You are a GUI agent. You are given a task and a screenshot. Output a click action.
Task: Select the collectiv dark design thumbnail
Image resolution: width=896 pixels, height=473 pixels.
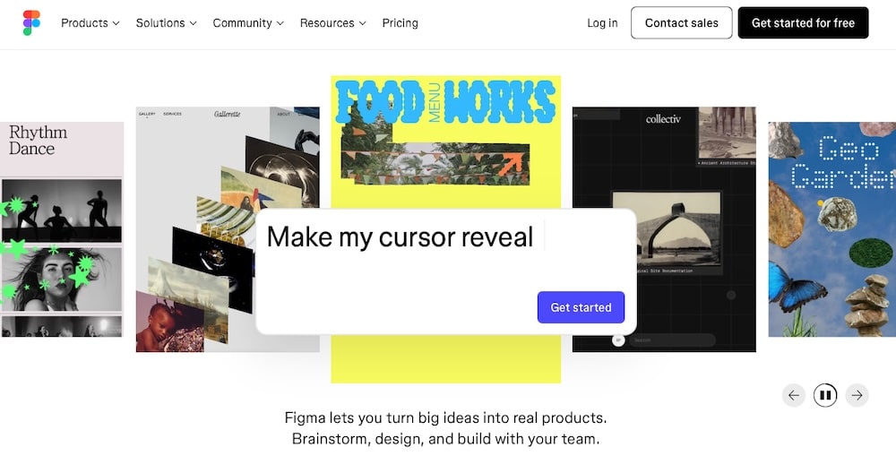pyautogui.click(x=664, y=229)
